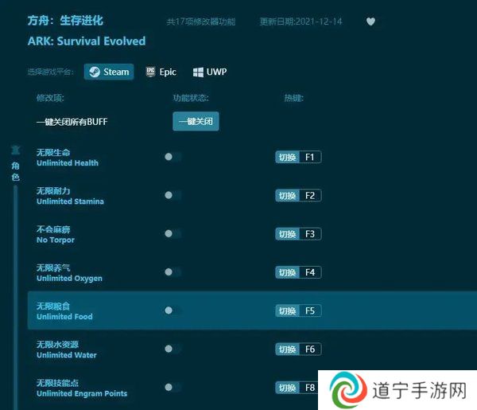Toggle Unlimited Water switch

173,349
